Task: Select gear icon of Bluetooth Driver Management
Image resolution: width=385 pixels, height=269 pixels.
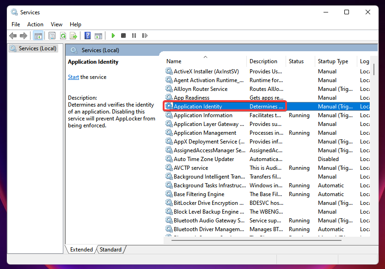Action: [169, 229]
